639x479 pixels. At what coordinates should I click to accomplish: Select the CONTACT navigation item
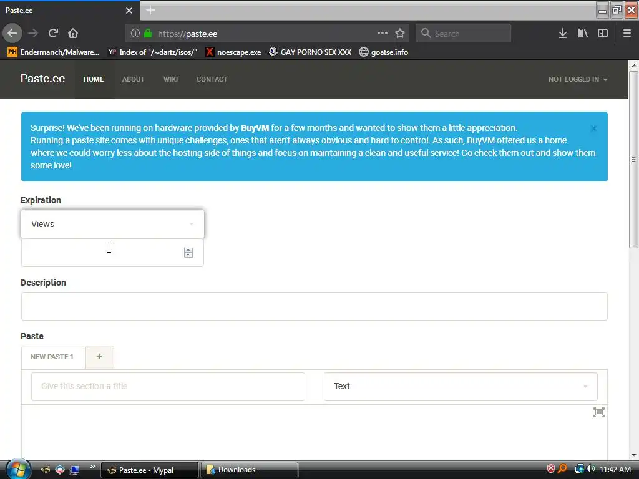[212, 79]
